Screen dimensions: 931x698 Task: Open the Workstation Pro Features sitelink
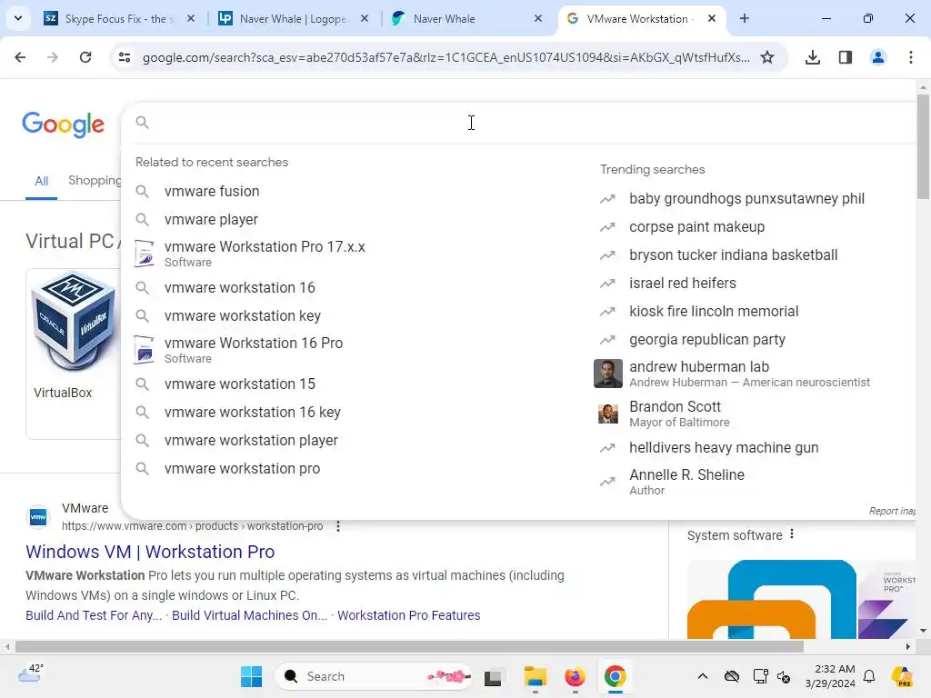point(408,615)
